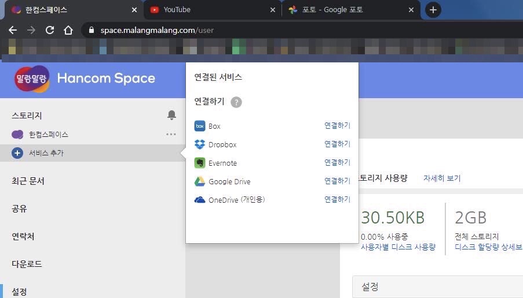
Task: Click the 전체 스토리지 label
Action: pos(477,236)
